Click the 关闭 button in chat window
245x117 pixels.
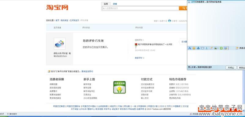tap(231, 68)
